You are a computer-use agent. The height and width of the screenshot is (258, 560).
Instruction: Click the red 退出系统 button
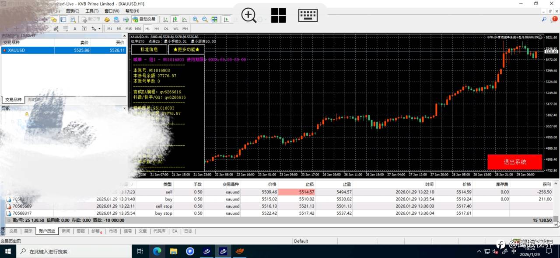click(x=515, y=162)
